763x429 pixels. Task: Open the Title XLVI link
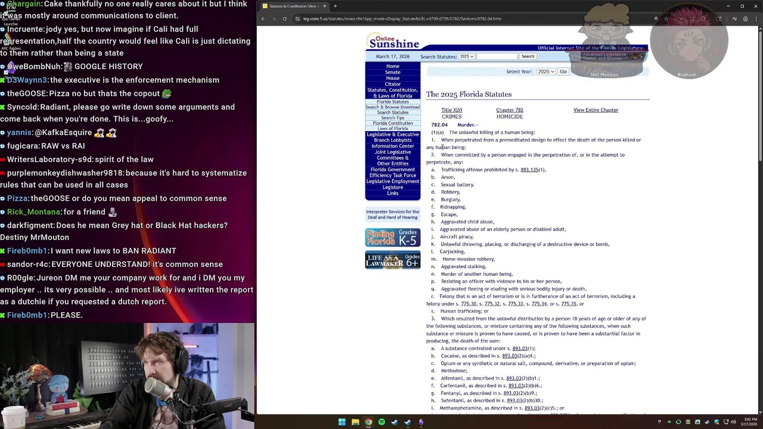452,110
